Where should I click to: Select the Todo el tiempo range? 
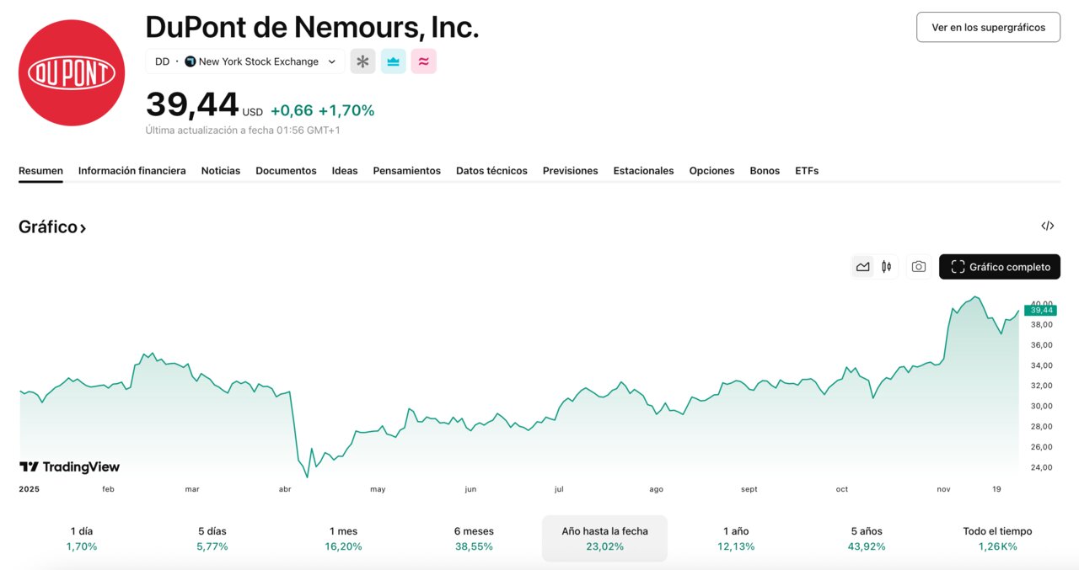(997, 539)
